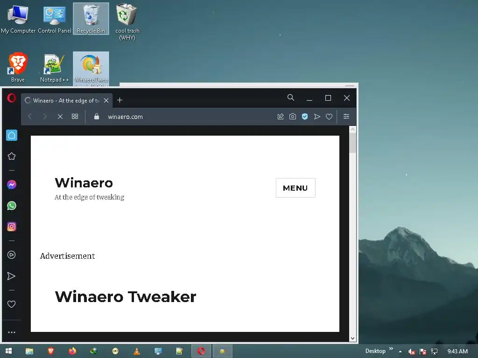Open sidebar Player
This screenshot has height=358, width=478.
coord(12,255)
